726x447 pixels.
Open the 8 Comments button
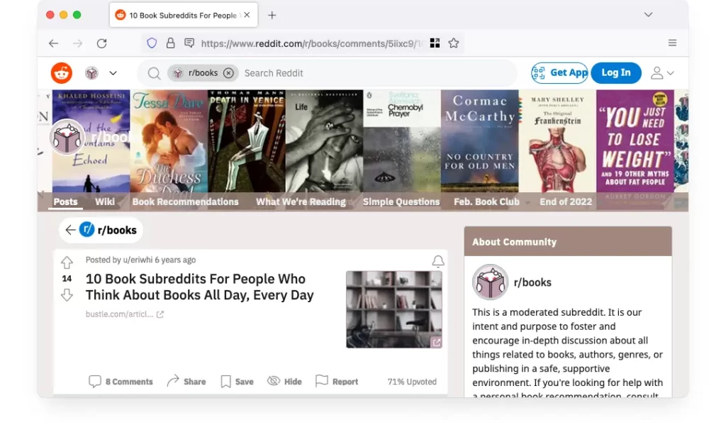[121, 382]
